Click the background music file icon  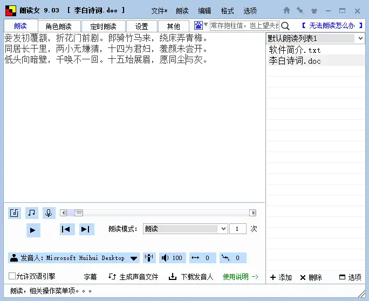click(15, 213)
